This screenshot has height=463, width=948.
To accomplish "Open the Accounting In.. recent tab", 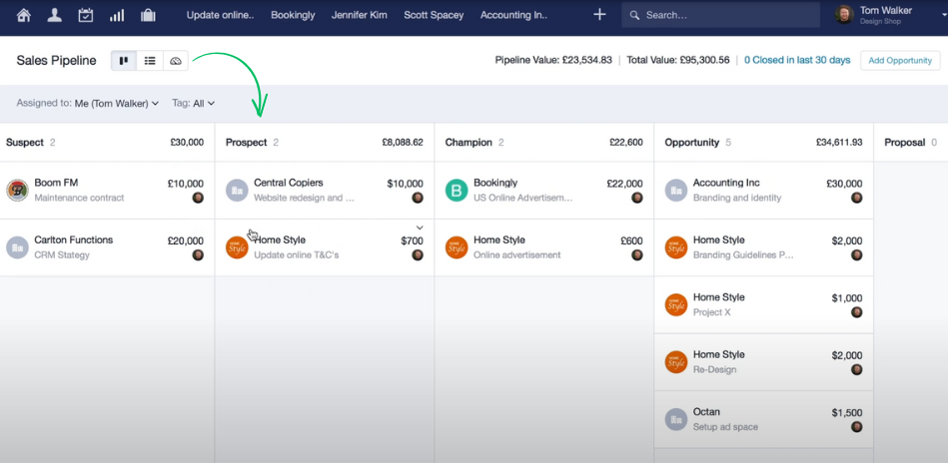I will (x=513, y=15).
